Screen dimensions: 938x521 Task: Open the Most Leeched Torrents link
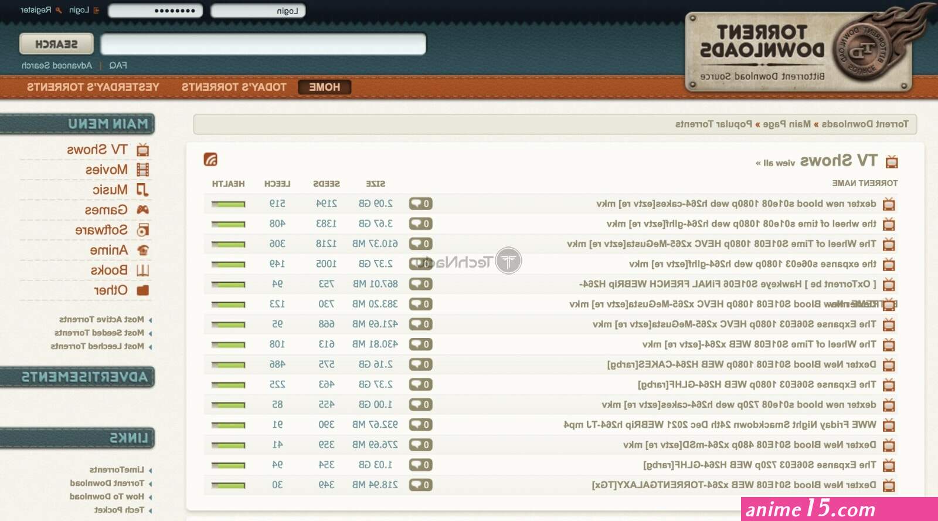point(97,346)
